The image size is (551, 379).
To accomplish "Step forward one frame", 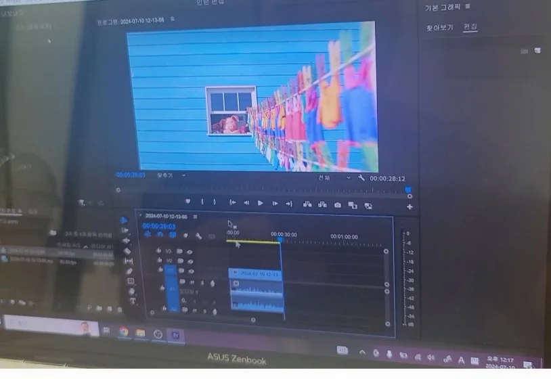I will (275, 204).
